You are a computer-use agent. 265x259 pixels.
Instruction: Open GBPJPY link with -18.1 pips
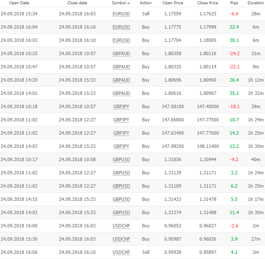pos(121,106)
